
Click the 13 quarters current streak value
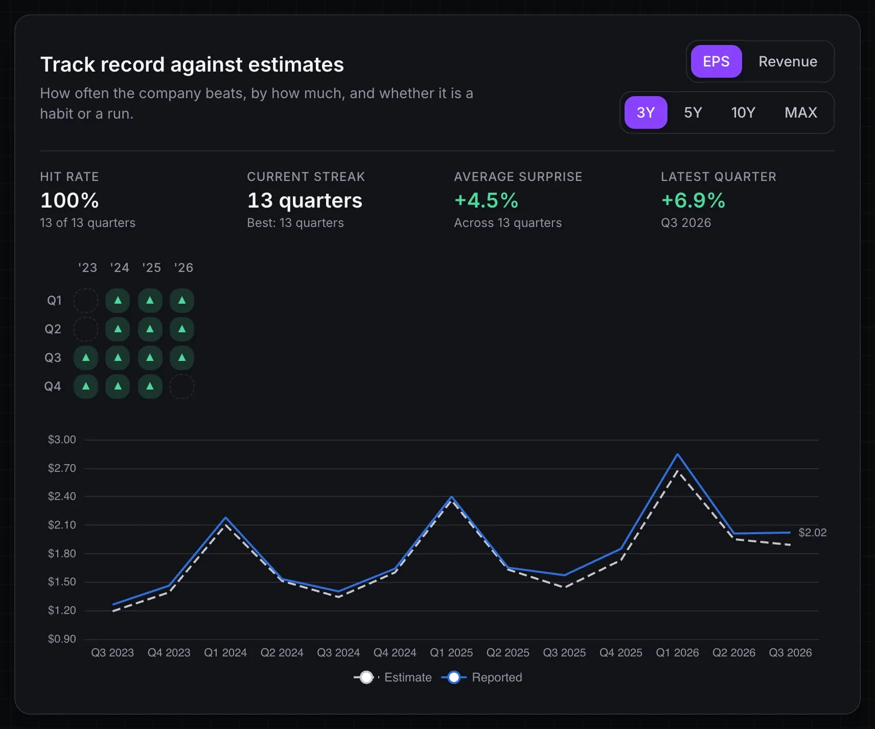305,200
